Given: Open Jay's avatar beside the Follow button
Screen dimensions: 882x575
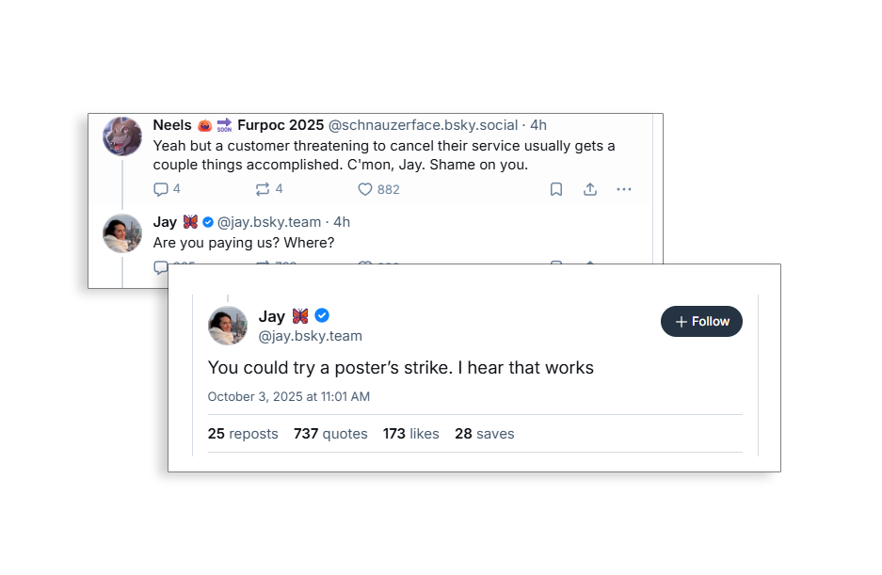Looking at the screenshot, I should (228, 326).
